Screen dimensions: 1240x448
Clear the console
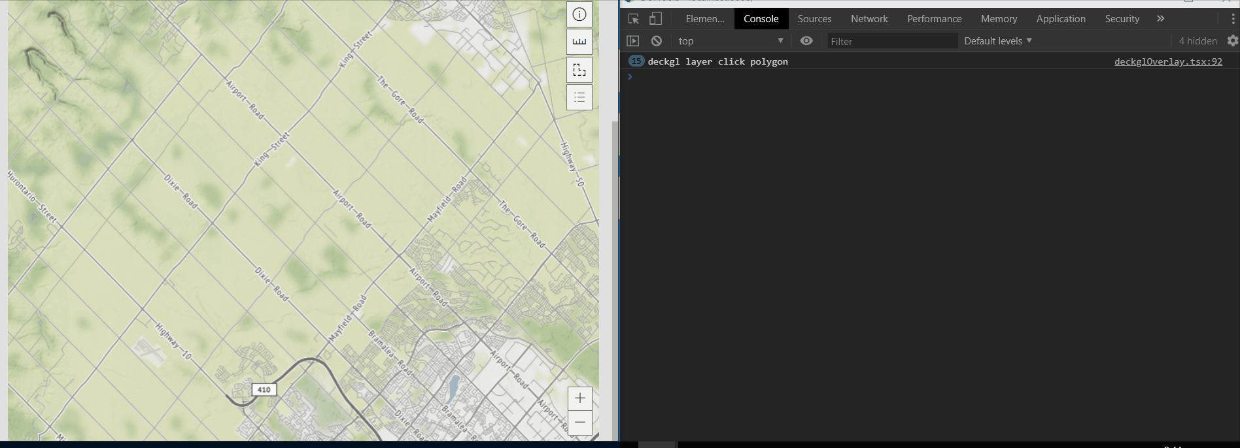tap(657, 41)
